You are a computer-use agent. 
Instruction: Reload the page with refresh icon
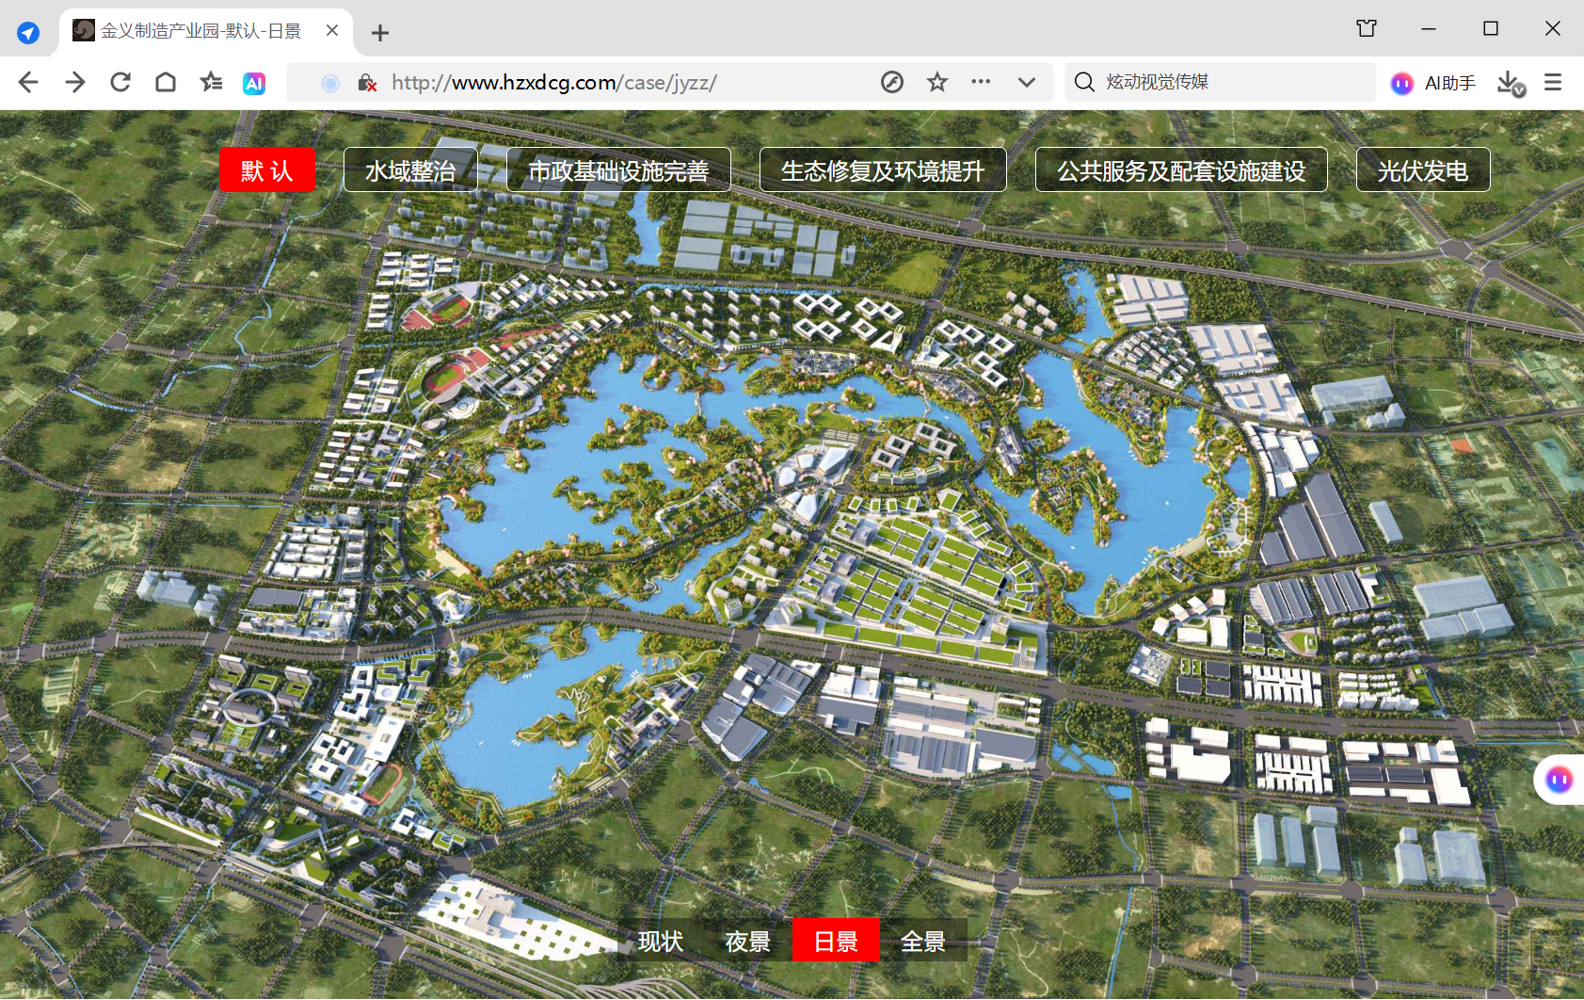120,83
